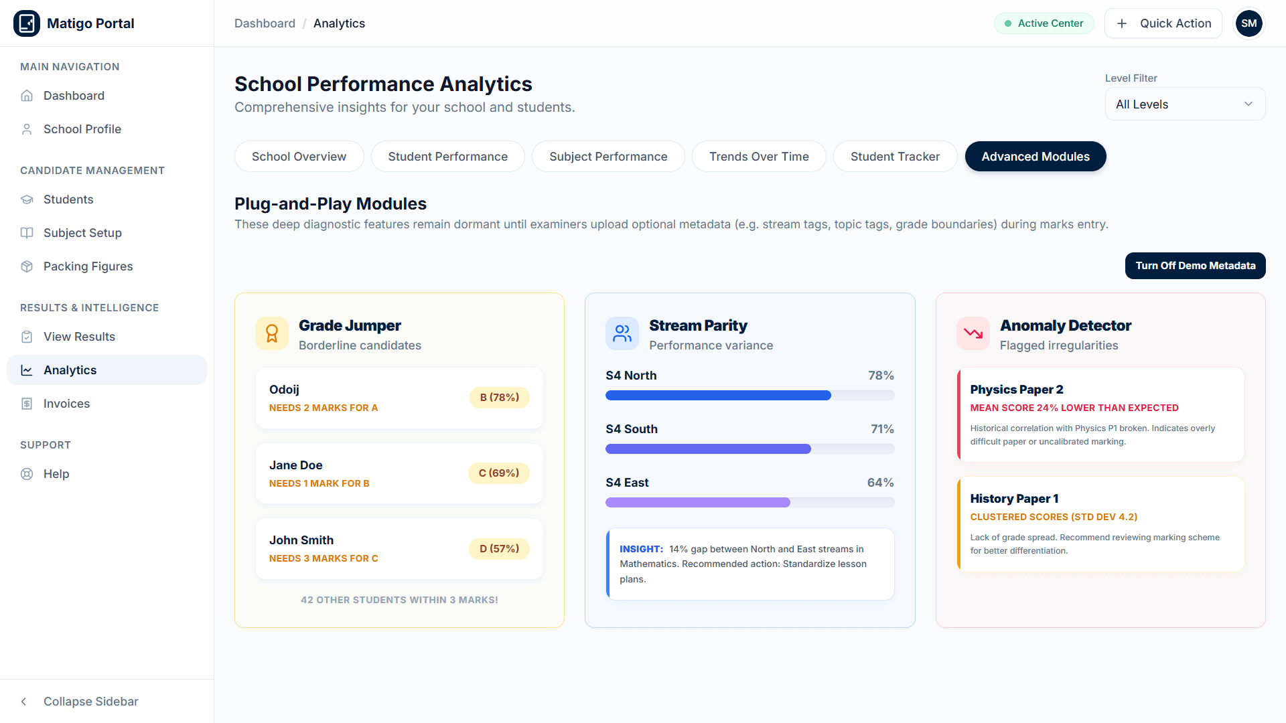Open the All Levels filter dropdown
1286x723 pixels.
1185,104
